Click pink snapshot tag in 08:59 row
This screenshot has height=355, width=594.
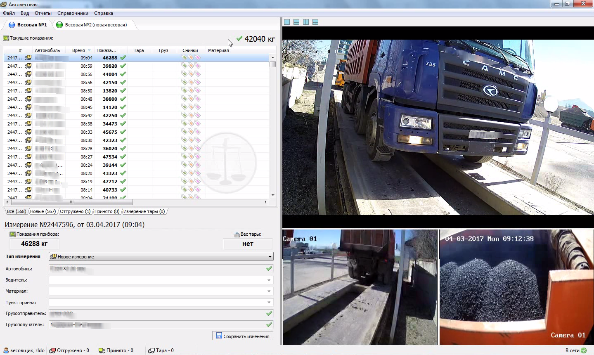[198, 66]
